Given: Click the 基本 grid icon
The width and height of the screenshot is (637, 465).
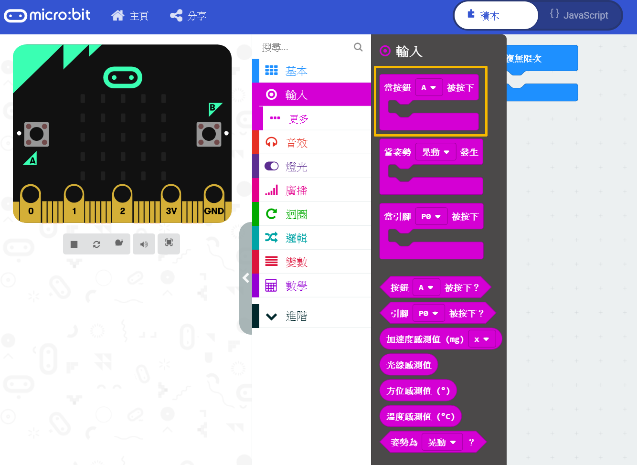Looking at the screenshot, I should (271, 71).
